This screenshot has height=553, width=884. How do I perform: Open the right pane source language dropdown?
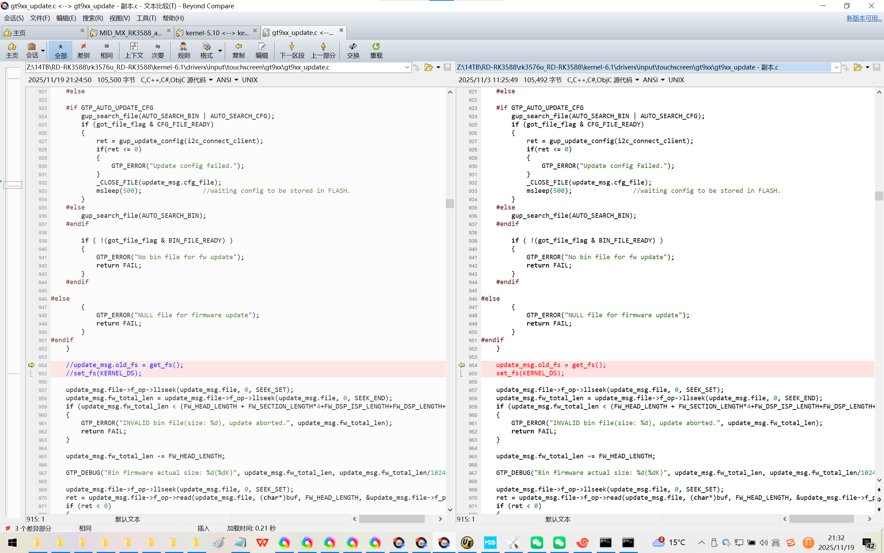coord(637,80)
